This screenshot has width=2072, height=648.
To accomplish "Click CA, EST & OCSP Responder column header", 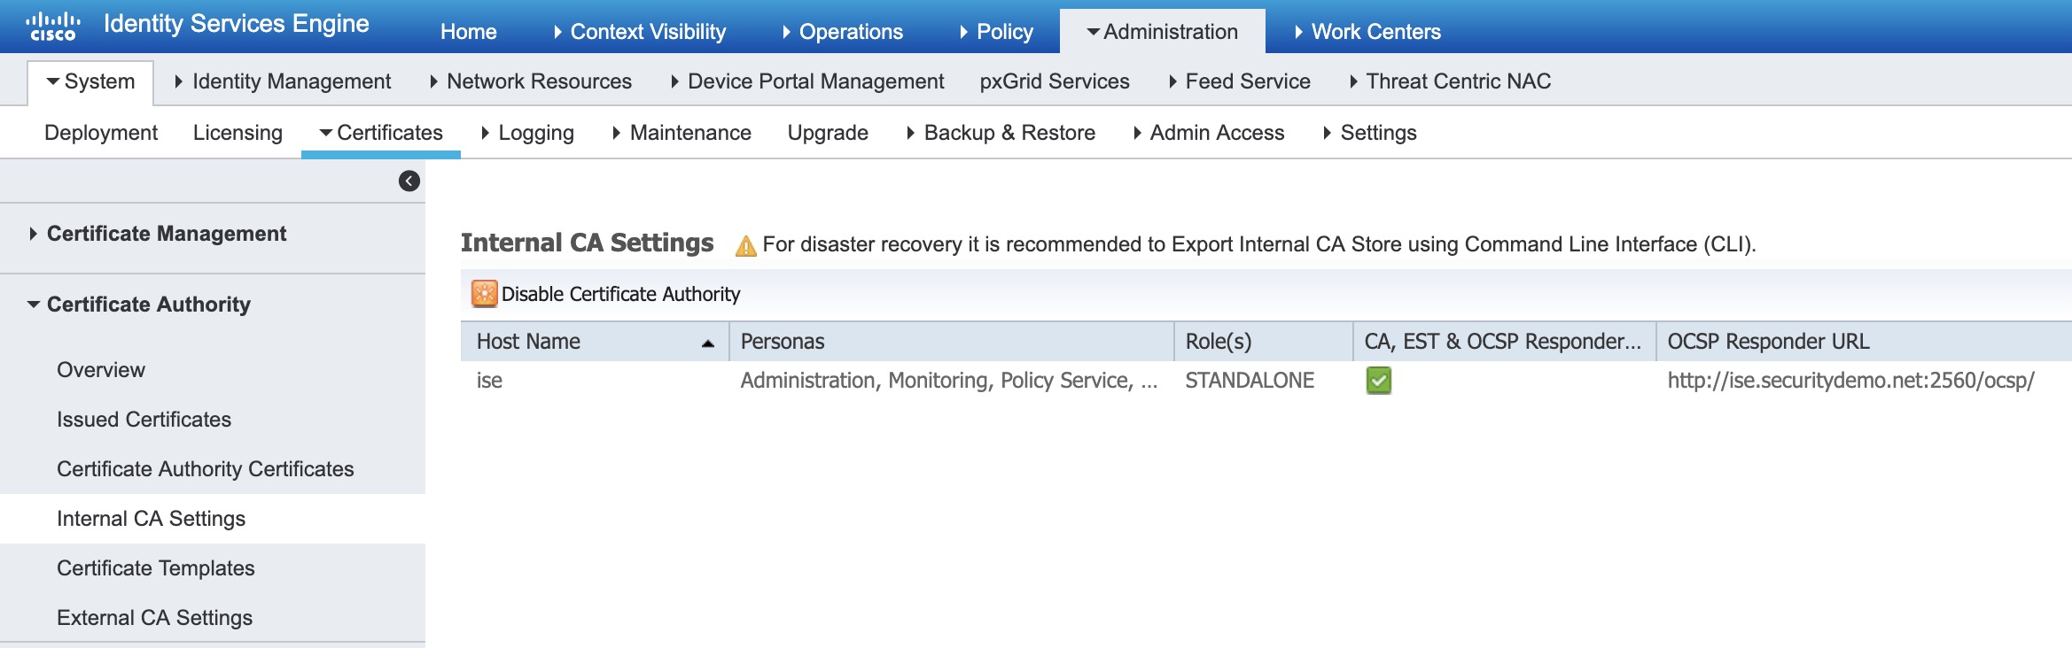I will pos(1504,342).
